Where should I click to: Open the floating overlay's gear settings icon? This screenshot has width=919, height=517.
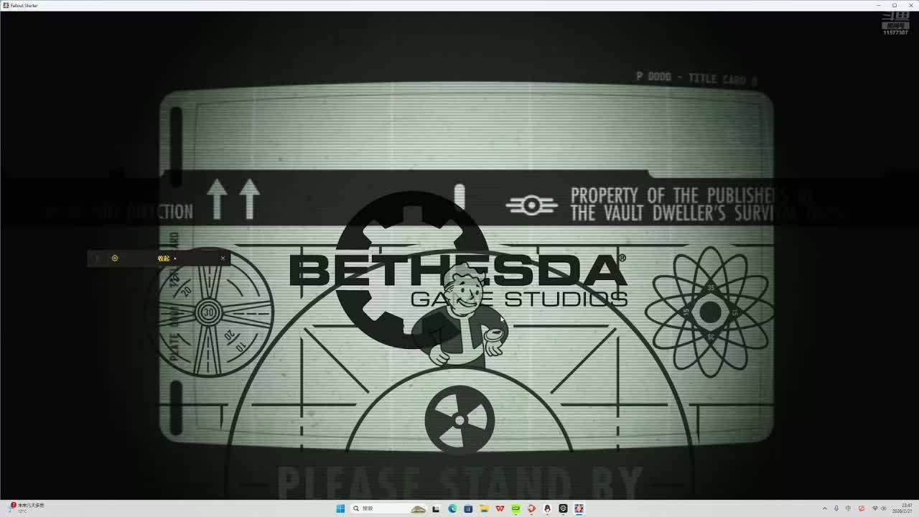(x=115, y=258)
